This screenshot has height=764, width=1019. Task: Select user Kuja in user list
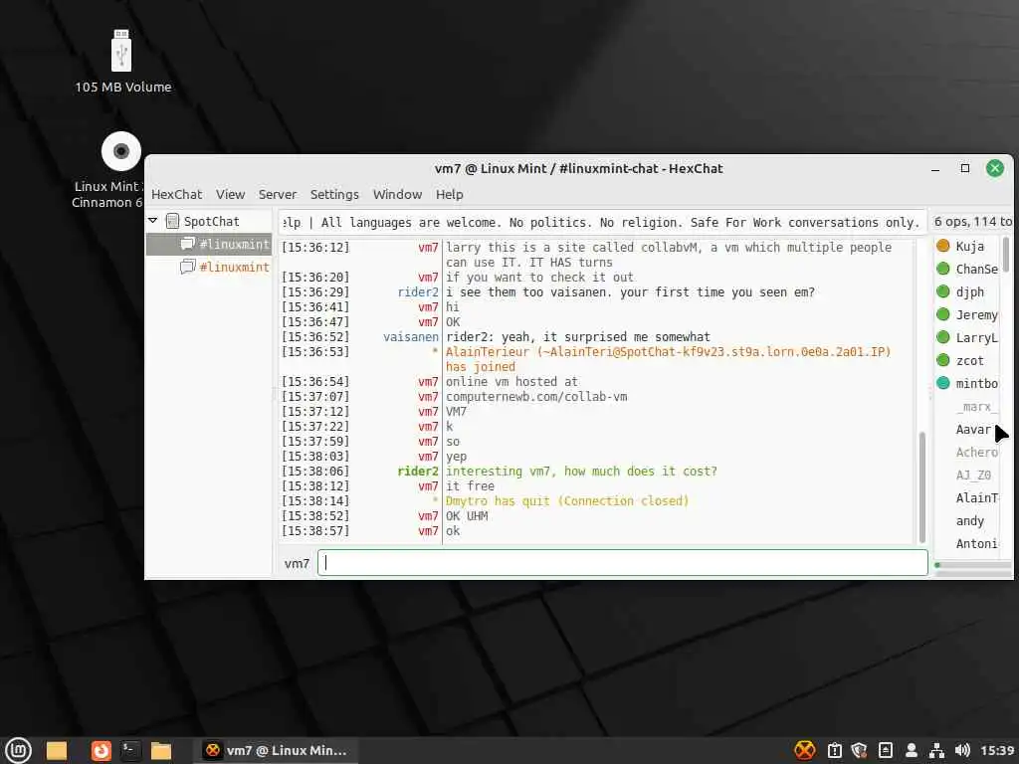(969, 247)
